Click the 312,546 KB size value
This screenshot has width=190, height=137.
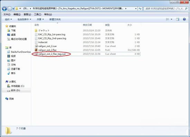point(134,50)
